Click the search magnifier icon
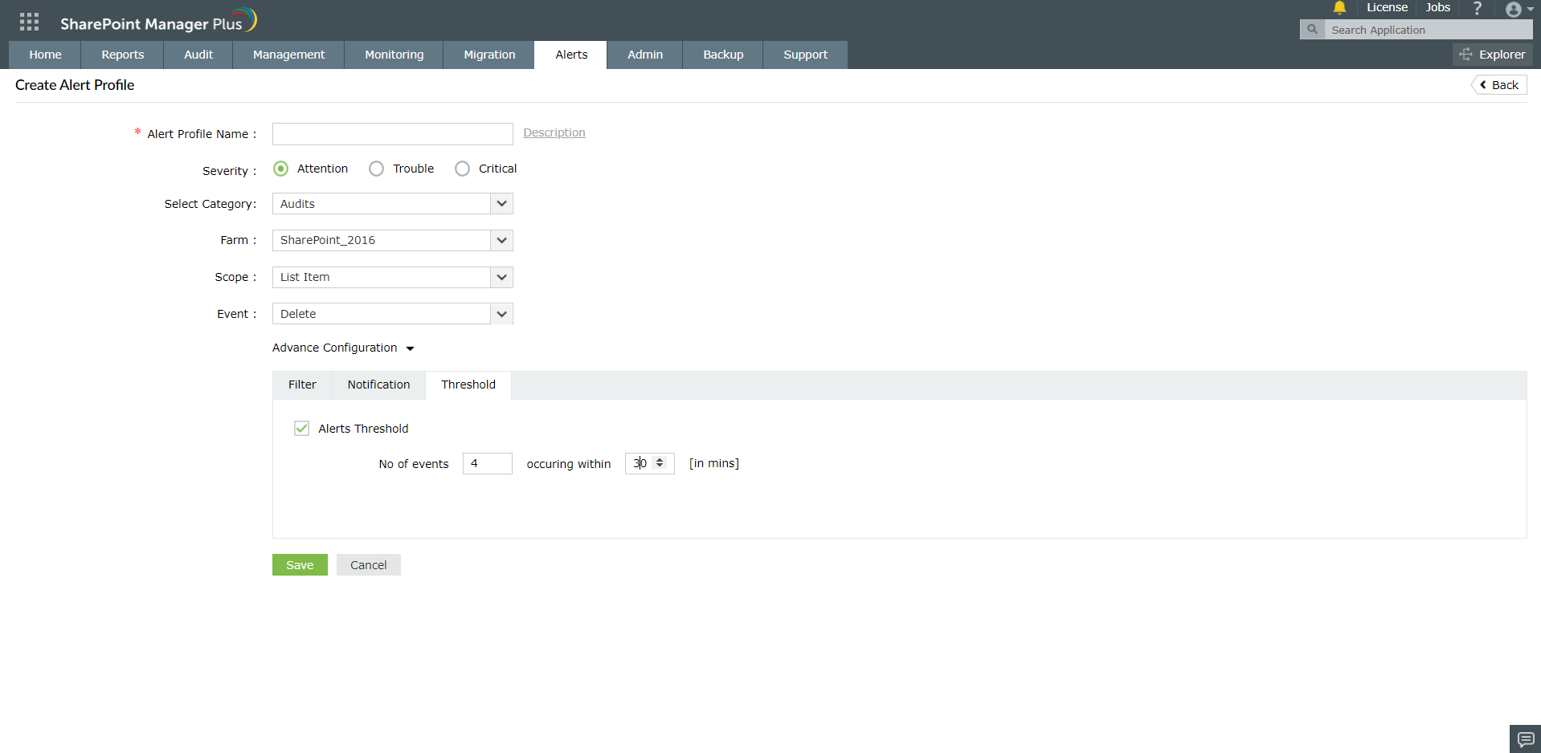The image size is (1541, 753). point(1312,29)
